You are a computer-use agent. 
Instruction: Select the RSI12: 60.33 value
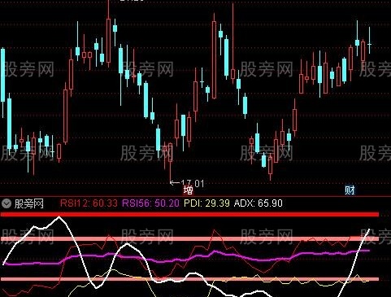pyautogui.click(x=89, y=203)
